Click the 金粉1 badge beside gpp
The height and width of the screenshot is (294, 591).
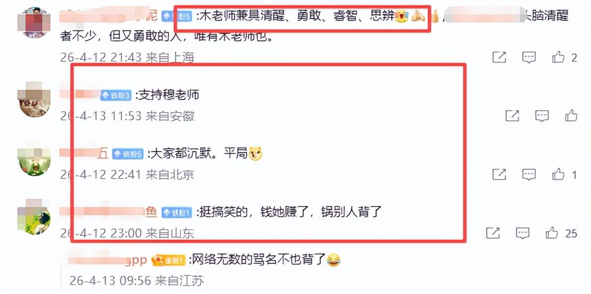[168, 260]
